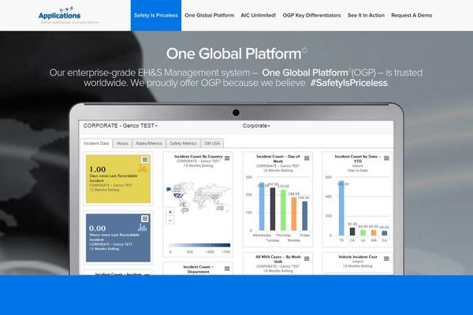Zoom out on the world map
The width and height of the screenshot is (473, 315).
(x=170, y=220)
